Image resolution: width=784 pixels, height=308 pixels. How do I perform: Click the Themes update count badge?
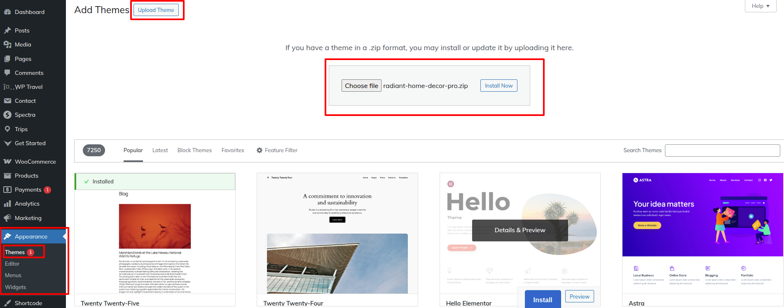point(30,252)
